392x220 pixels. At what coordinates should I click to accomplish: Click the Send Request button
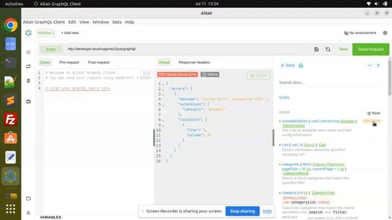pos(371,50)
